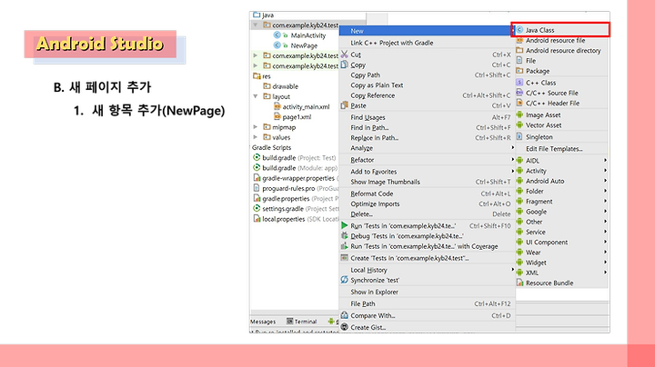This screenshot has width=655, height=367.
Task: Expand the third com.example.kyb24.test package
Action: coord(256,65)
